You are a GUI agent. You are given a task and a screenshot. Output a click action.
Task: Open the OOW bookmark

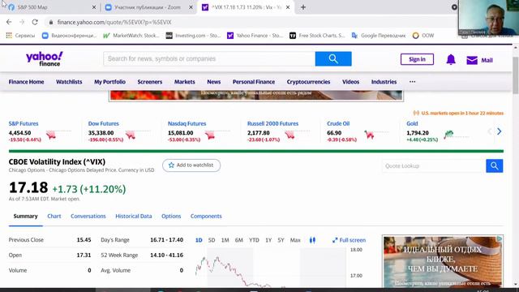[423, 36]
